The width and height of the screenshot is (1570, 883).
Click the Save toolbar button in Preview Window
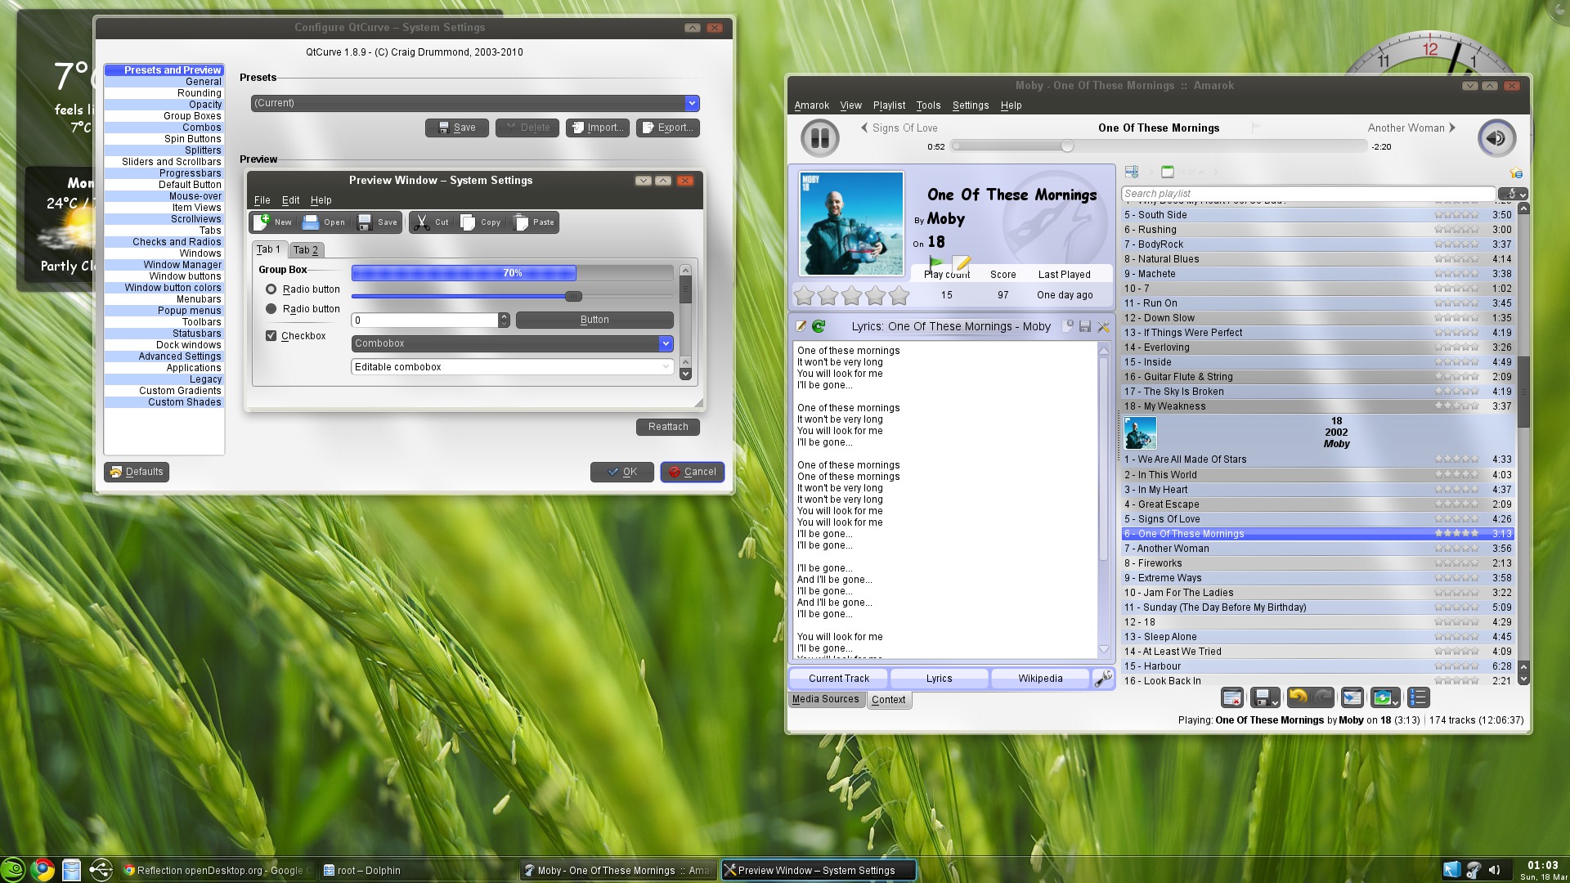(x=378, y=222)
